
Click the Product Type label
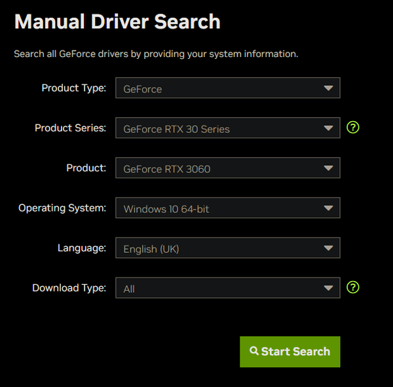pyautogui.click(x=73, y=88)
